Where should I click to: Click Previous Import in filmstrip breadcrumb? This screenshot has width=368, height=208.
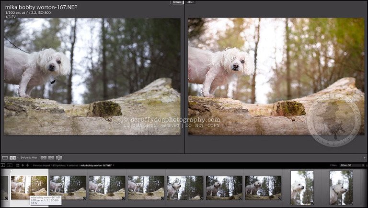coord(42,165)
